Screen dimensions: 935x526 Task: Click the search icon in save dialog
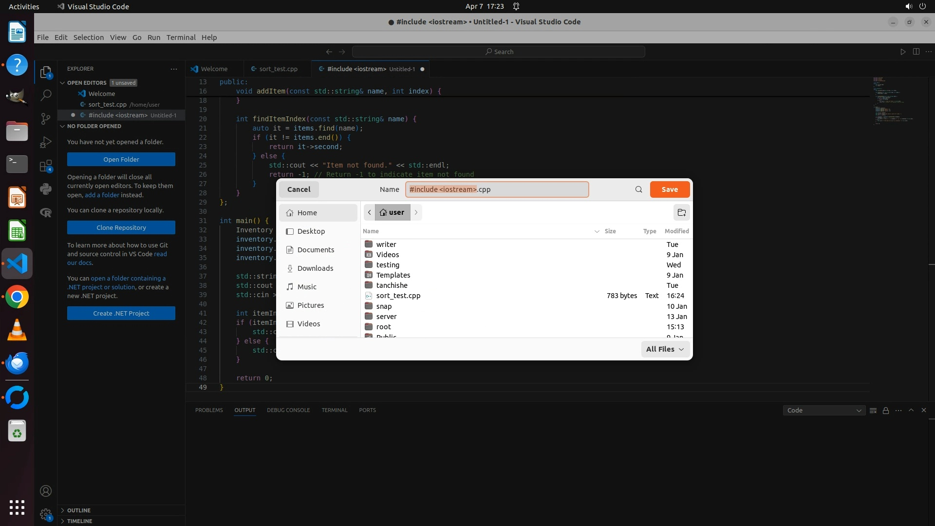coord(638,189)
